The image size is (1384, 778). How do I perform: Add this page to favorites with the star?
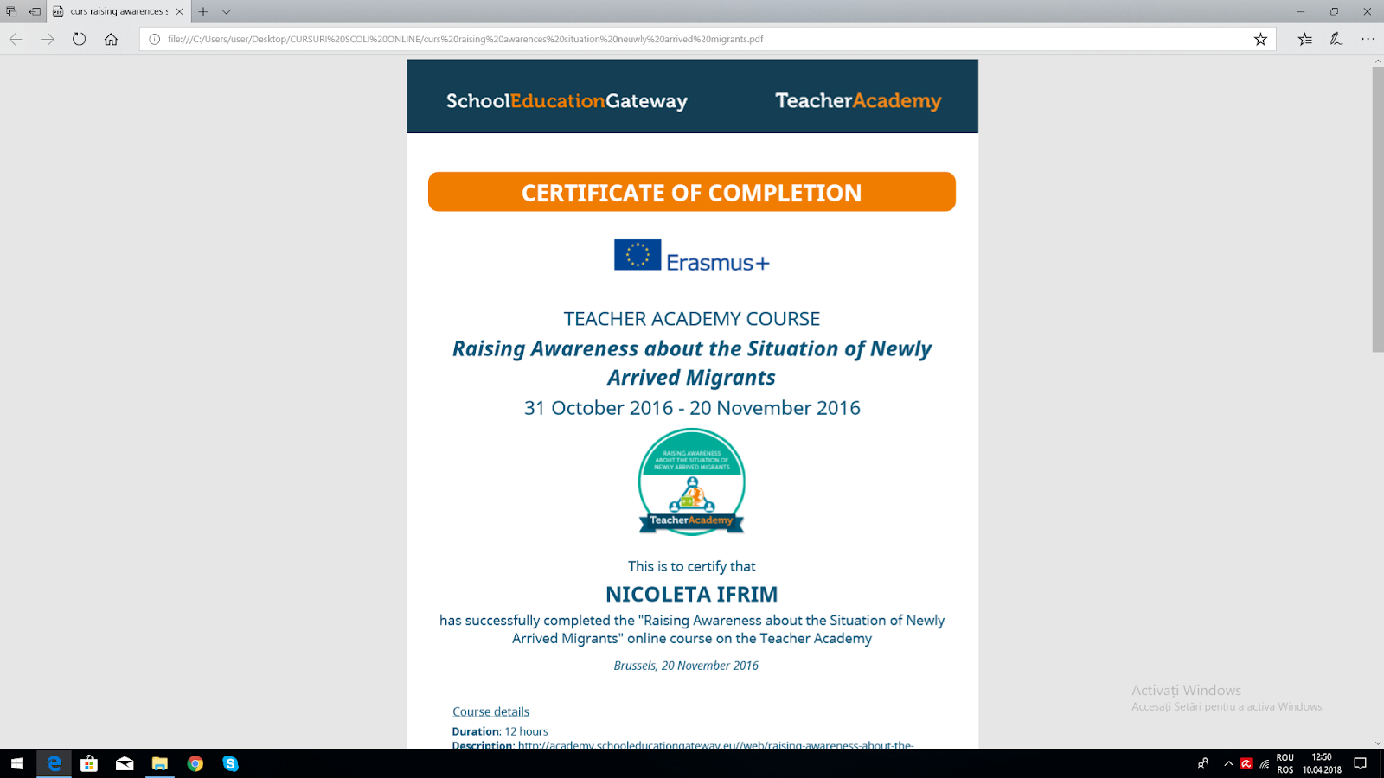click(1260, 39)
